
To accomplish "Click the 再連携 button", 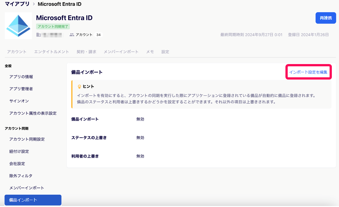I will 326,18.
